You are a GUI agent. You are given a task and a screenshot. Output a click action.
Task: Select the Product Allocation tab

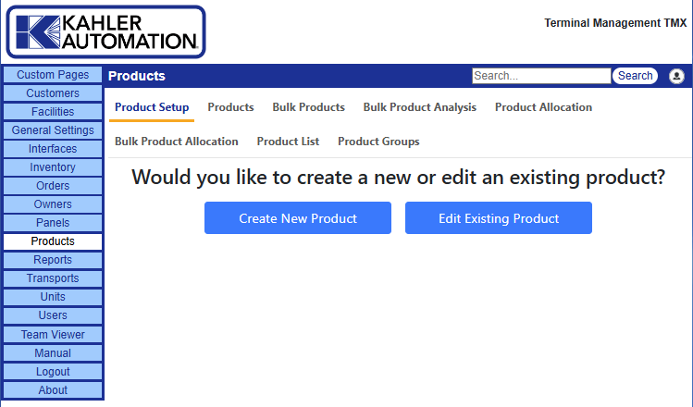coord(543,107)
